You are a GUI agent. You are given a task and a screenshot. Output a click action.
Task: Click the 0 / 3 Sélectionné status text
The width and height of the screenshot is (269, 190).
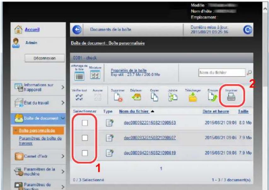click(x=89, y=180)
